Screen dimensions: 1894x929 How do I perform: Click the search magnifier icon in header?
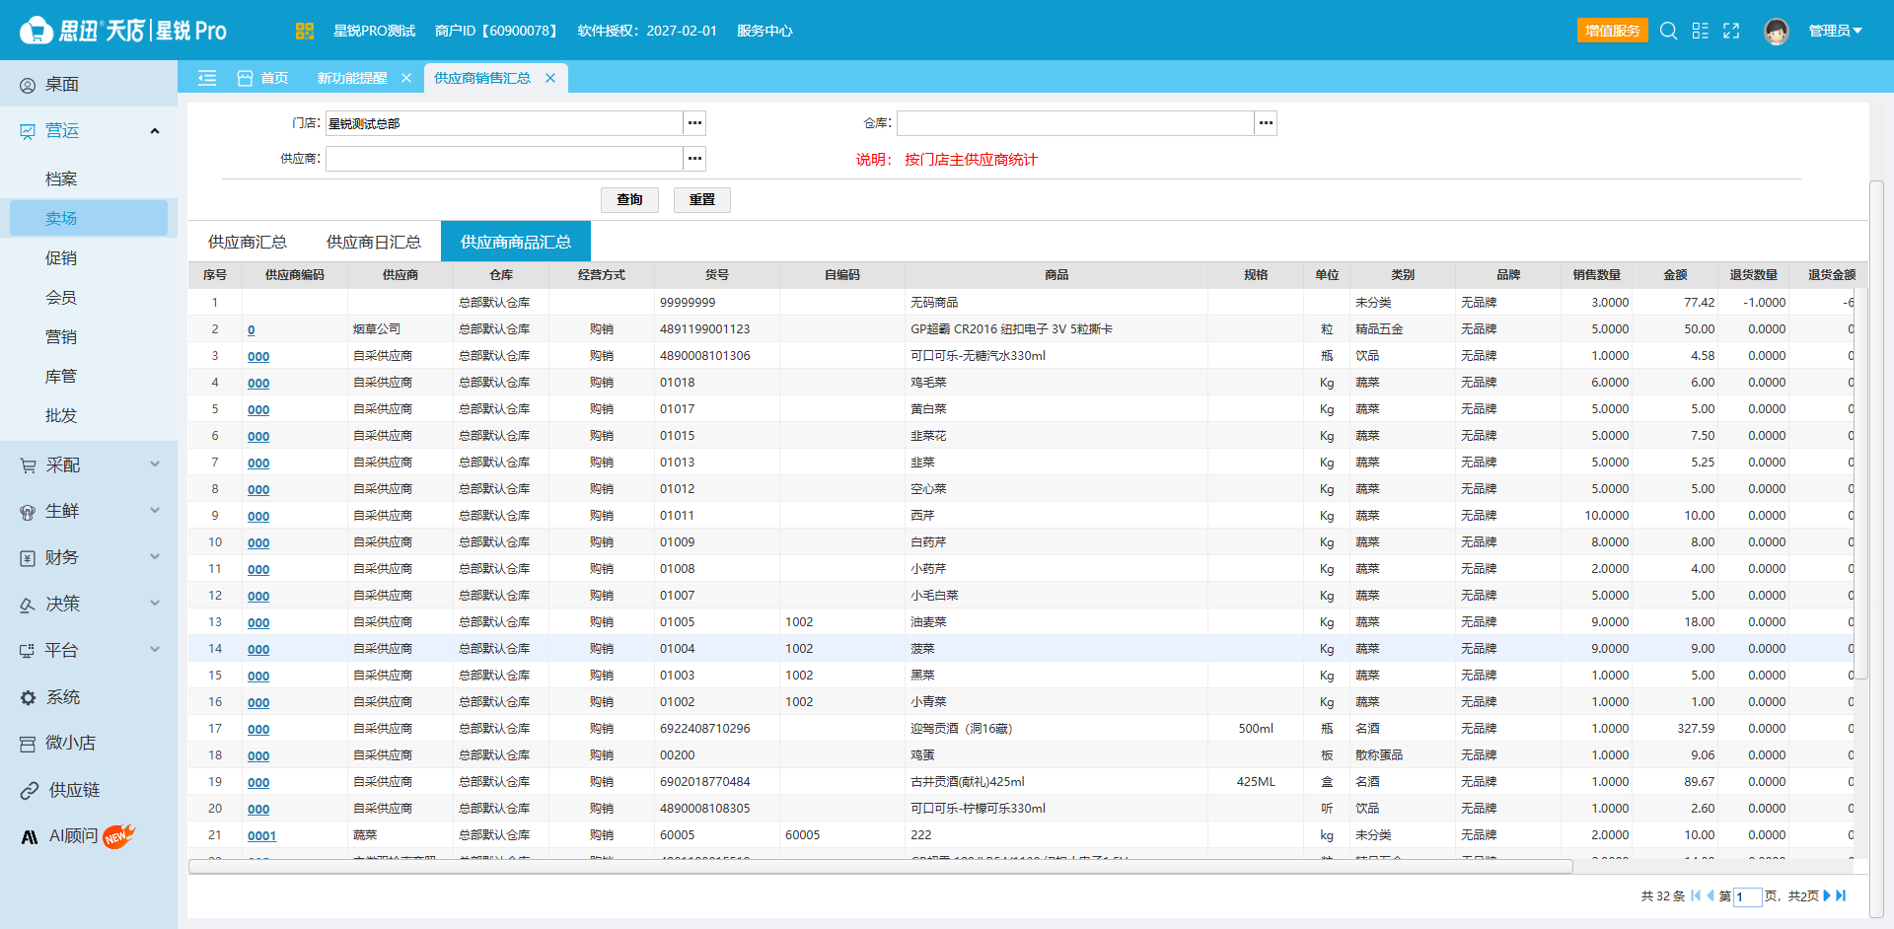pyautogui.click(x=1668, y=31)
